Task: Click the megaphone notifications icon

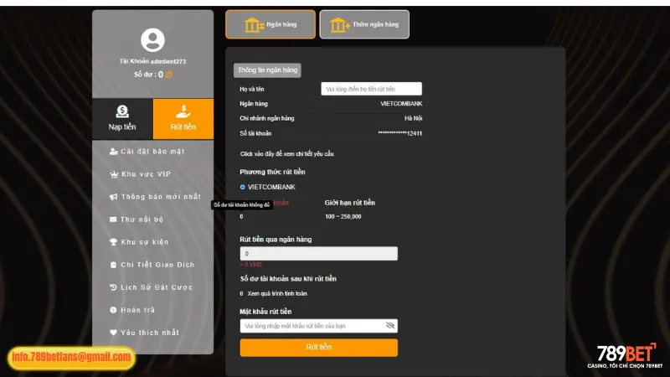Action: tap(113, 197)
